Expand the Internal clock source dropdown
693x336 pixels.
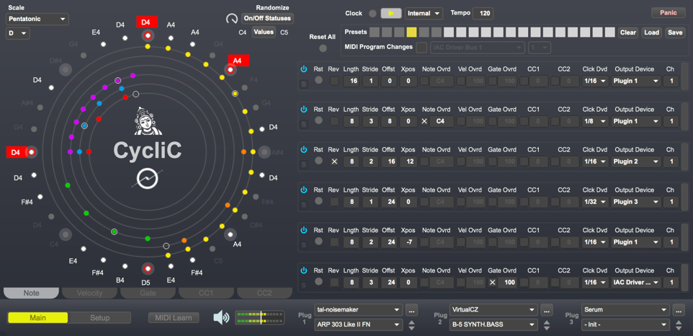[424, 13]
